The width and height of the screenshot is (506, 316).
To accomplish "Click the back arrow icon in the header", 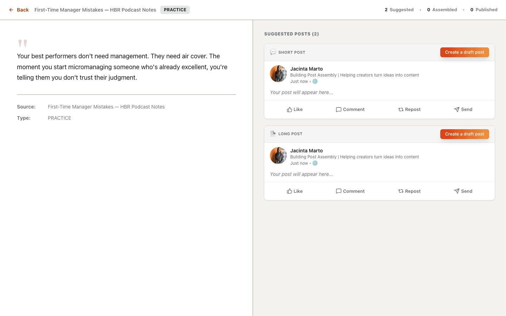I will [11, 10].
